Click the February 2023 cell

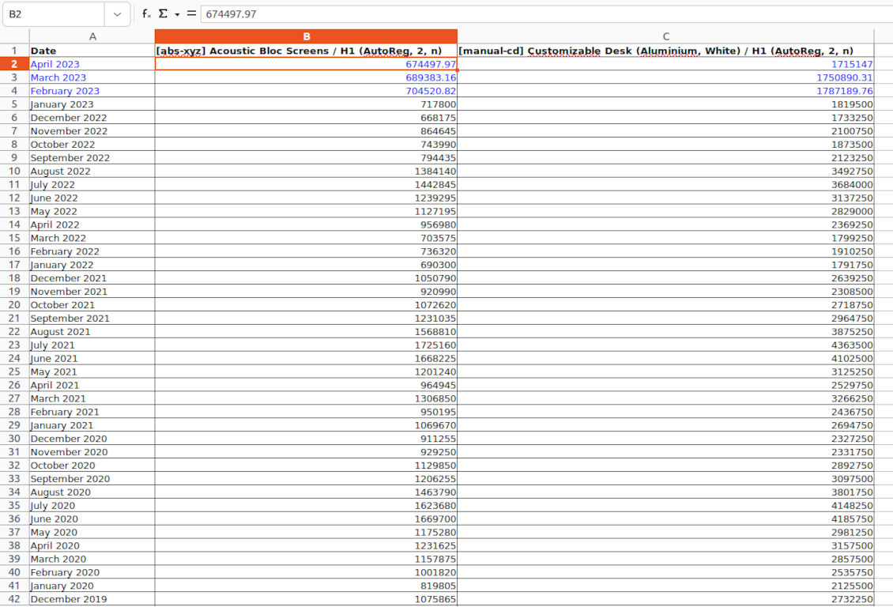point(92,91)
